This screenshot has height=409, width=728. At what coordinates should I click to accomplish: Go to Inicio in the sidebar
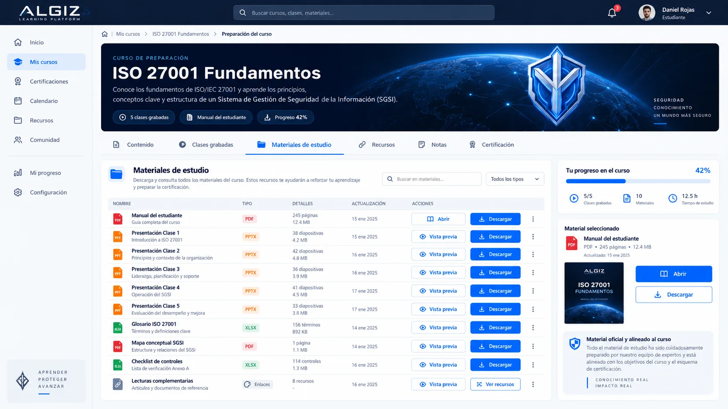(x=46, y=42)
